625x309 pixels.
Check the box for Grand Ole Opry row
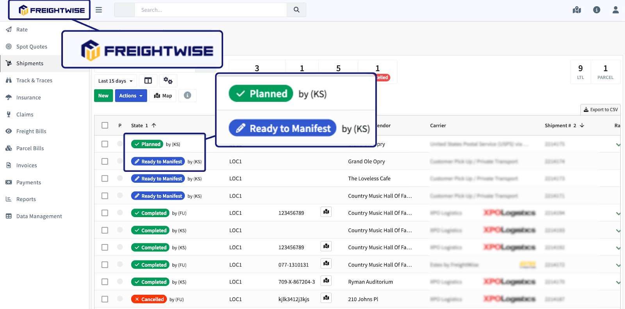pyautogui.click(x=105, y=161)
